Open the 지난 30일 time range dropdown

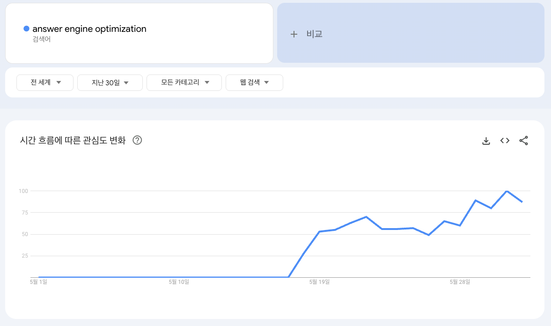[110, 82]
